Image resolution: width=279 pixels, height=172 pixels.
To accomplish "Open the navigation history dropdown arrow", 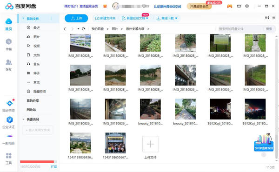I will (78, 29).
